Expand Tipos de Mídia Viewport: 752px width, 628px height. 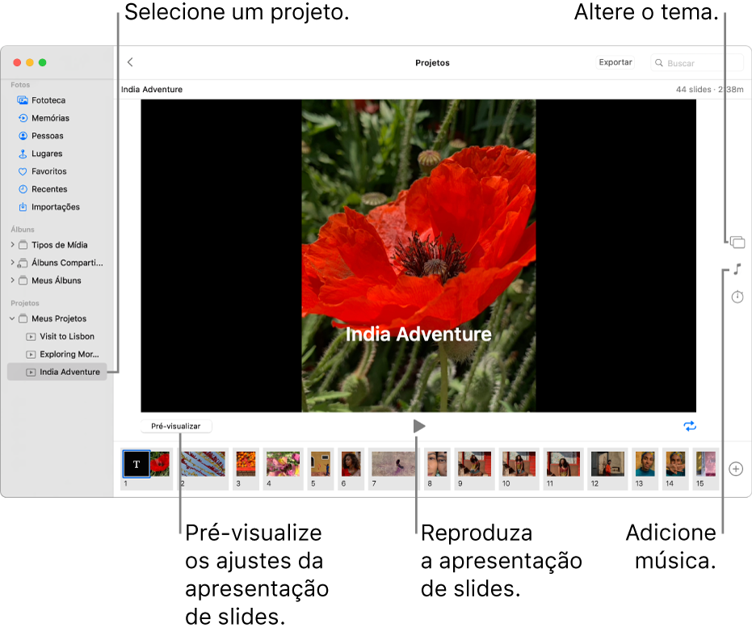[14, 244]
